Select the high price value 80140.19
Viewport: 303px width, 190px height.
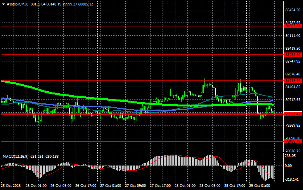click(54, 4)
